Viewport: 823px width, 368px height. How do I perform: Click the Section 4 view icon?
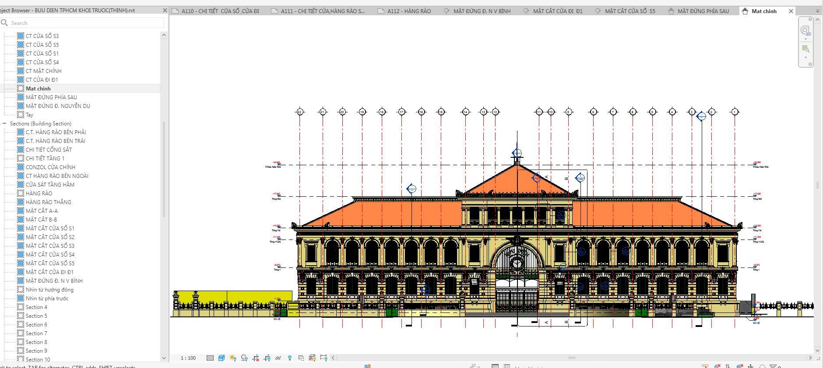[x=21, y=307]
